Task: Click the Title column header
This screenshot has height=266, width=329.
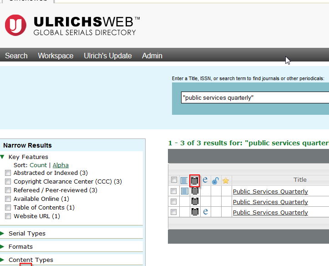Action: click(x=300, y=180)
